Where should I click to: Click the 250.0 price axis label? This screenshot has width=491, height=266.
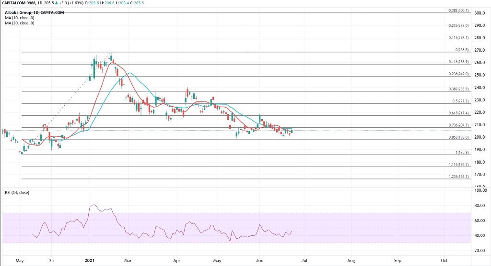pyautogui.click(x=479, y=75)
